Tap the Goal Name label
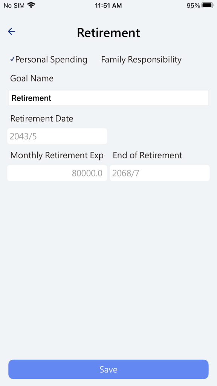The width and height of the screenshot is (217, 386). (32, 78)
